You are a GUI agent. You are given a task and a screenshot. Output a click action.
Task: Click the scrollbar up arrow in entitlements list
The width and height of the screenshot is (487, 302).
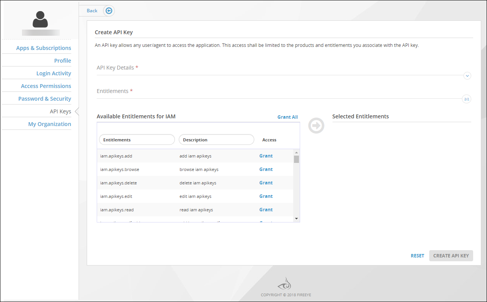pos(296,153)
